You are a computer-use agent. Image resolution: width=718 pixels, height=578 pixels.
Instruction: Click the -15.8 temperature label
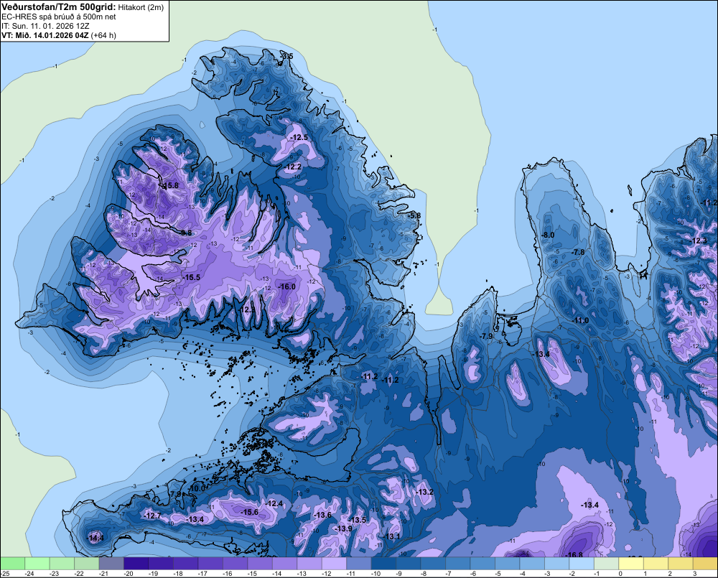pos(169,185)
